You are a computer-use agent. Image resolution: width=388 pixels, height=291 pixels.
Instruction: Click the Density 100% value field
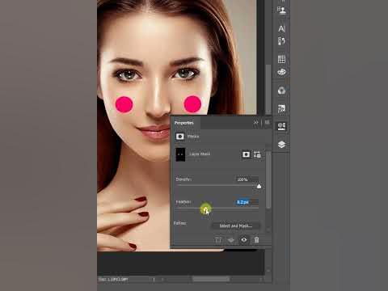[247, 179]
